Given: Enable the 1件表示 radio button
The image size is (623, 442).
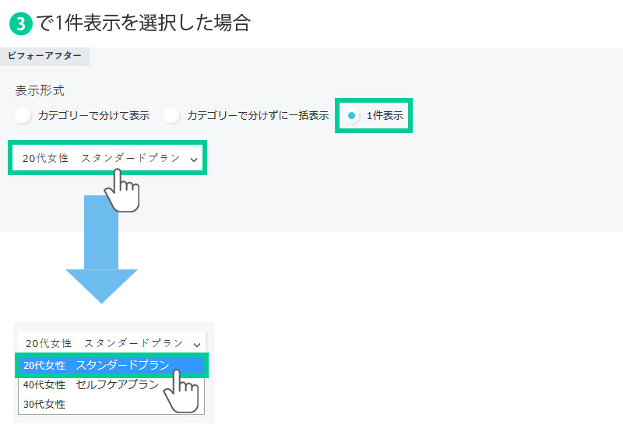Looking at the screenshot, I should pos(352,116).
